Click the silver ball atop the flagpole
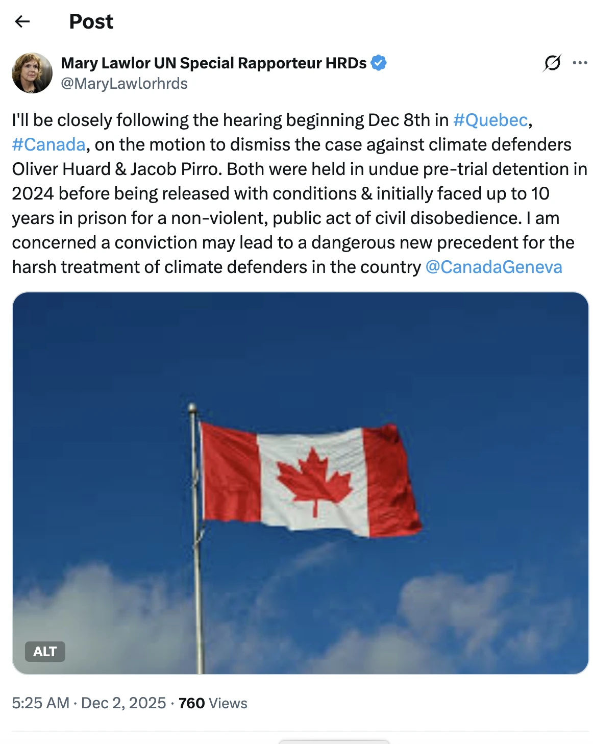Screen dimensions: 593x744 [192, 408]
